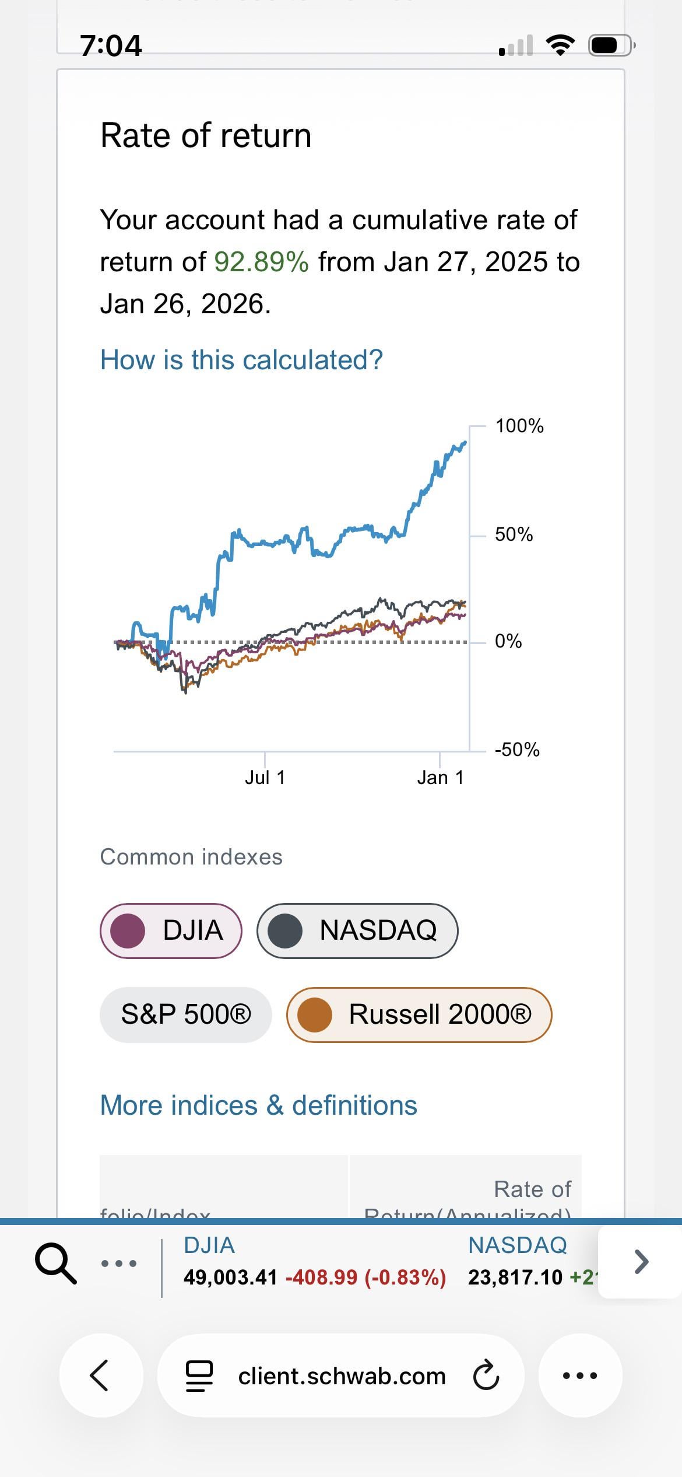
Task: Go back with the browser back arrow
Action: coord(100,1375)
